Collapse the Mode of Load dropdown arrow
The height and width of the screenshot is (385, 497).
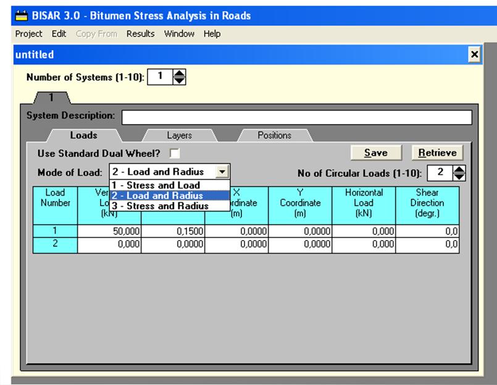(x=222, y=172)
